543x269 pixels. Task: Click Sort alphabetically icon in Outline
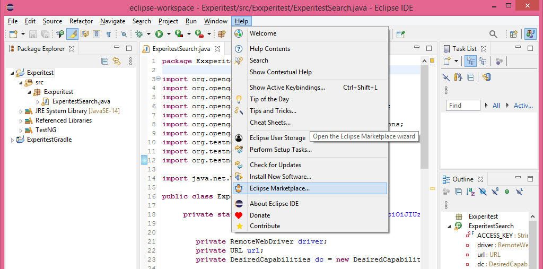point(470,192)
